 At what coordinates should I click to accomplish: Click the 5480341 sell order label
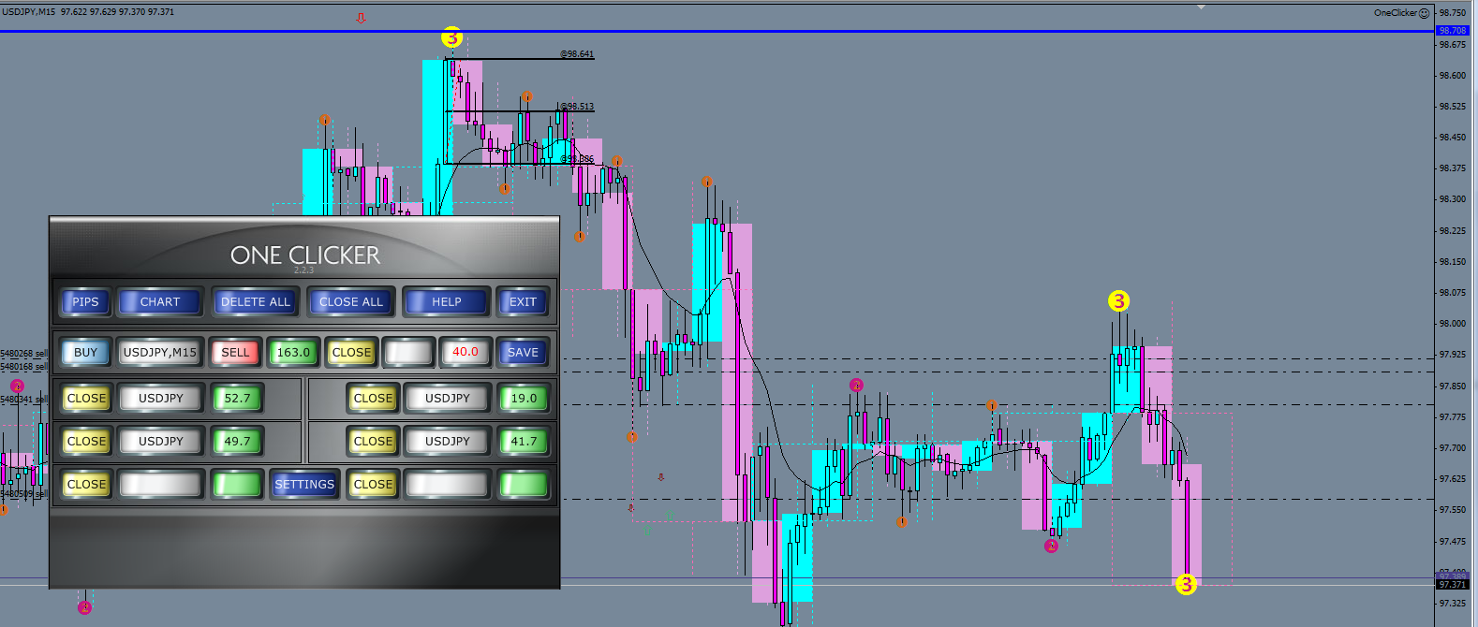(x=24, y=400)
